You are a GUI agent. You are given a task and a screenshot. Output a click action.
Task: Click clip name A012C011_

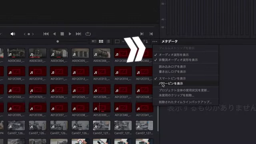(59, 79)
